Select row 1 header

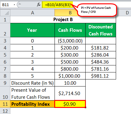point(5,20)
